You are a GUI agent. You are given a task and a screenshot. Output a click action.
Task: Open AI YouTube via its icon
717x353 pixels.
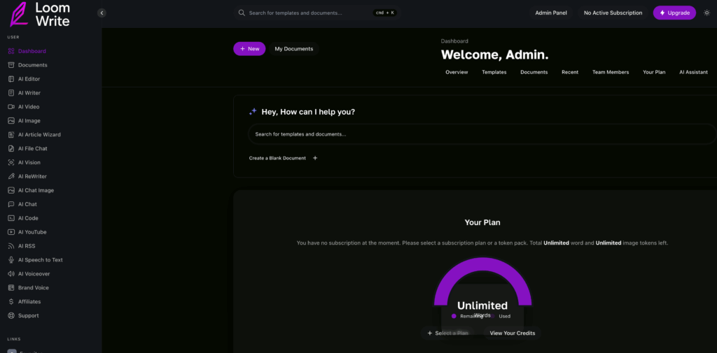[x=11, y=232]
